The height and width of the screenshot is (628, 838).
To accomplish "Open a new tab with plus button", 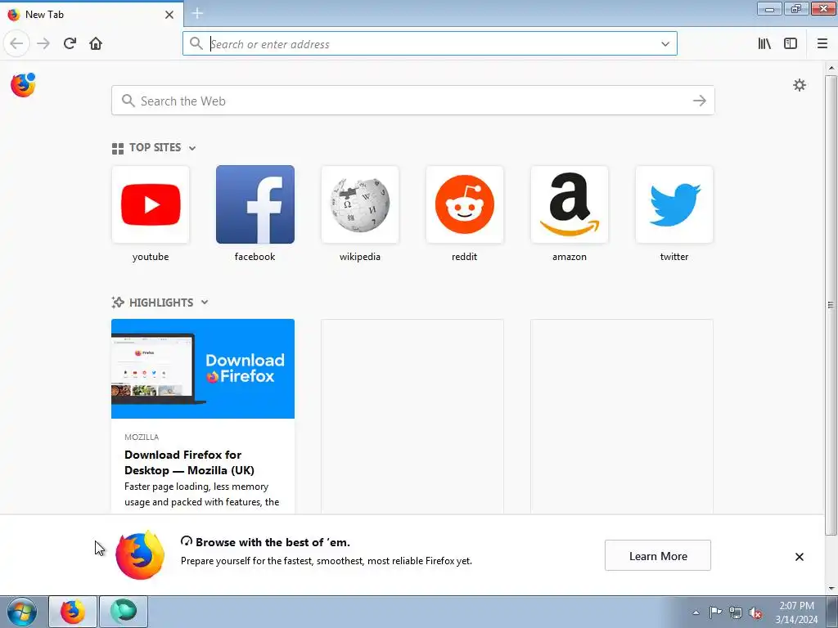I will [197, 13].
